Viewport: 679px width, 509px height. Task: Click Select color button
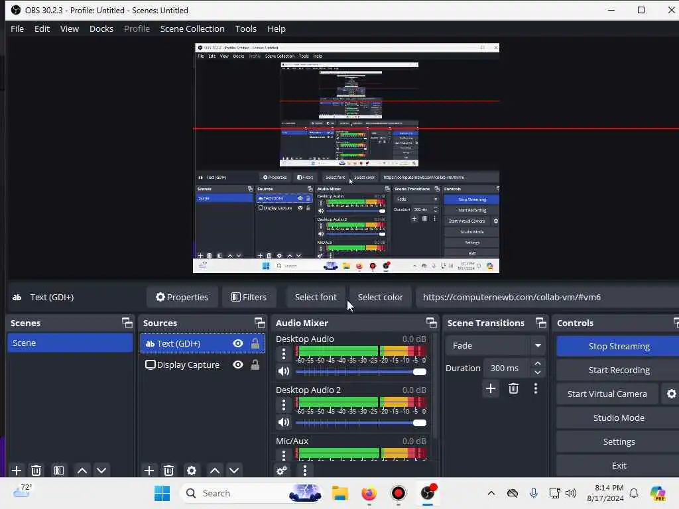[x=380, y=298]
